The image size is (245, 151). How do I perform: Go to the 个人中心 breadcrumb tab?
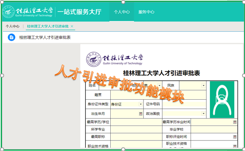pyautogui.click(x=12, y=26)
